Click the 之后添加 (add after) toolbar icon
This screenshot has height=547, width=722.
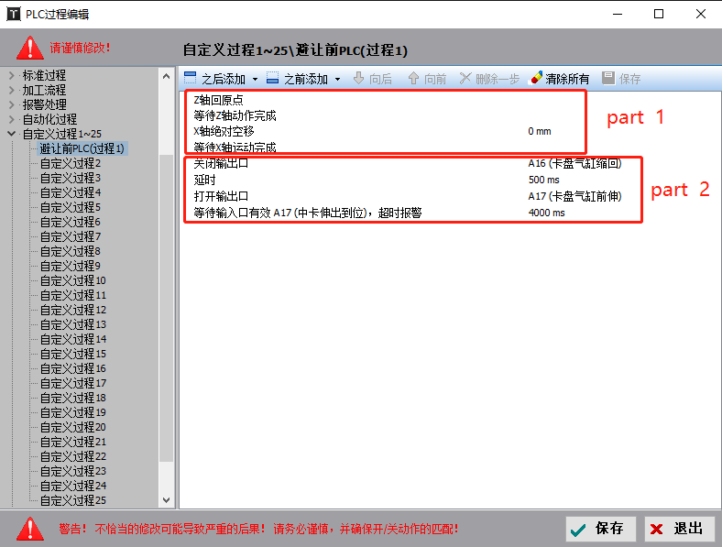click(191, 79)
